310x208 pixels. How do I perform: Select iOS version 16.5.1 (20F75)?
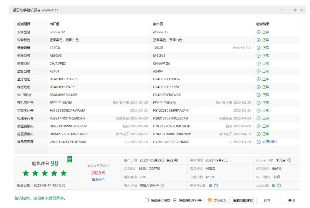149,169
